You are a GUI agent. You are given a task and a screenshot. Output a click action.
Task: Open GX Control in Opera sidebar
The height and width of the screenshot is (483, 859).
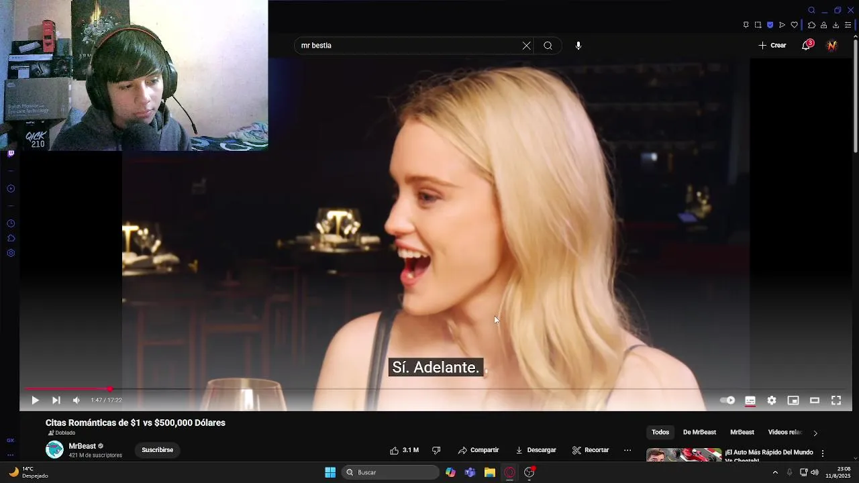point(10,441)
